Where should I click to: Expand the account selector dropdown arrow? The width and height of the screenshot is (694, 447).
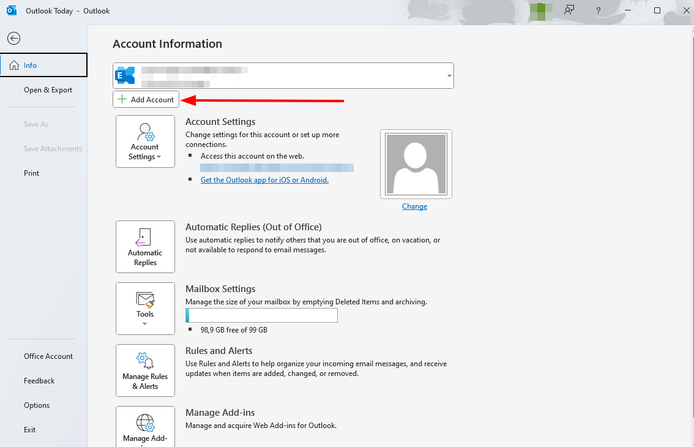449,76
